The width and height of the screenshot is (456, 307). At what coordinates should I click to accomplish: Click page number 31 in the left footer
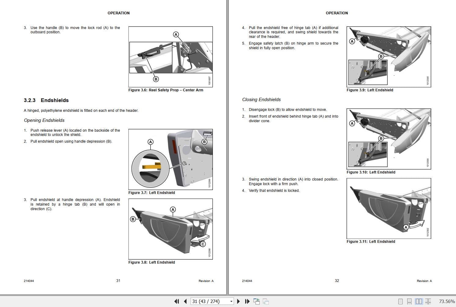pyautogui.click(x=118, y=281)
